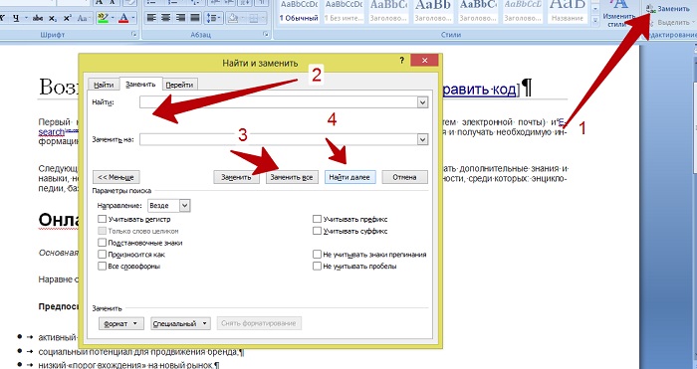Screen dimensions: 697x369
Task: Enable Учитывать регистр checkbox
Action: click(x=103, y=219)
